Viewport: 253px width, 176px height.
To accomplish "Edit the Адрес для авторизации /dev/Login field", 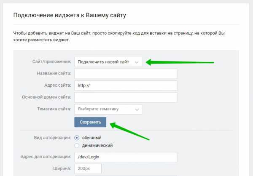I will click(126, 157).
